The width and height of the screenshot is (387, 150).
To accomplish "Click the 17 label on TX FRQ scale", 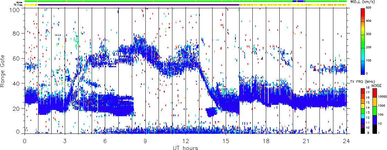I will [368, 93].
